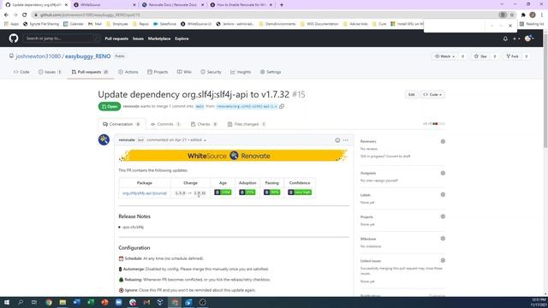Open the Linked issues gear settings

coord(443,260)
